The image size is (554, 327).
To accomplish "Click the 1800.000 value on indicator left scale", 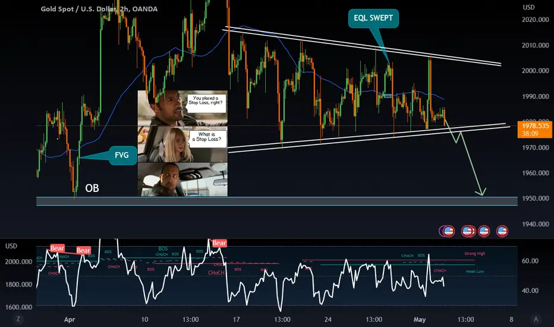I will [18, 284].
